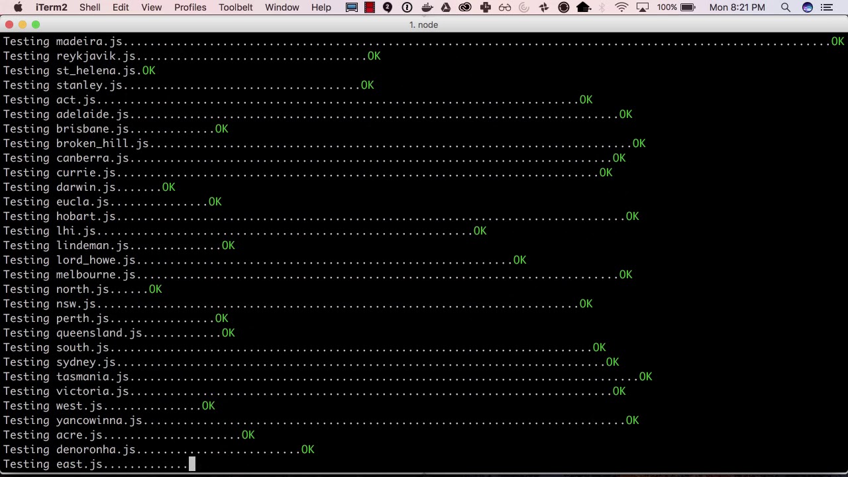Click the 'Testing lord_howe.js' line
848x477 pixels.
[264, 260]
